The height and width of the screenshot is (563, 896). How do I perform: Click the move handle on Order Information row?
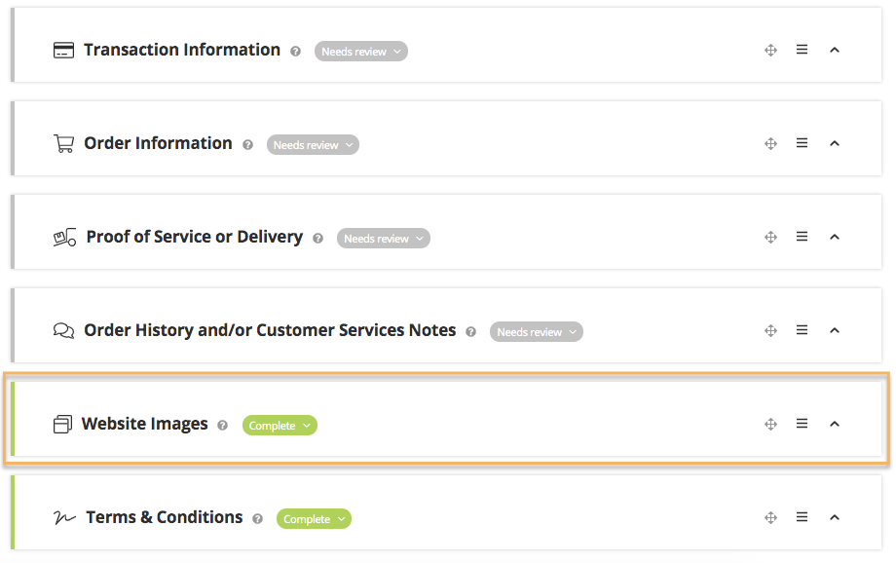click(x=770, y=143)
